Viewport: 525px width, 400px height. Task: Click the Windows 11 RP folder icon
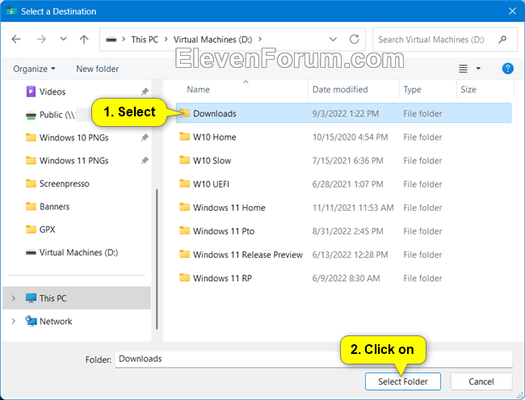[184, 277]
